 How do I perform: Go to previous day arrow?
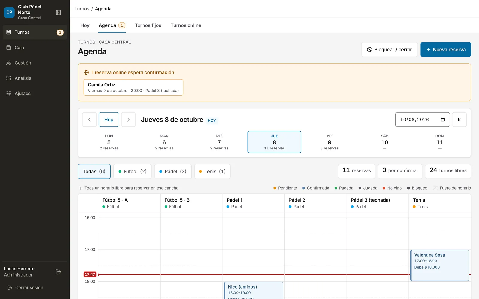(x=90, y=120)
